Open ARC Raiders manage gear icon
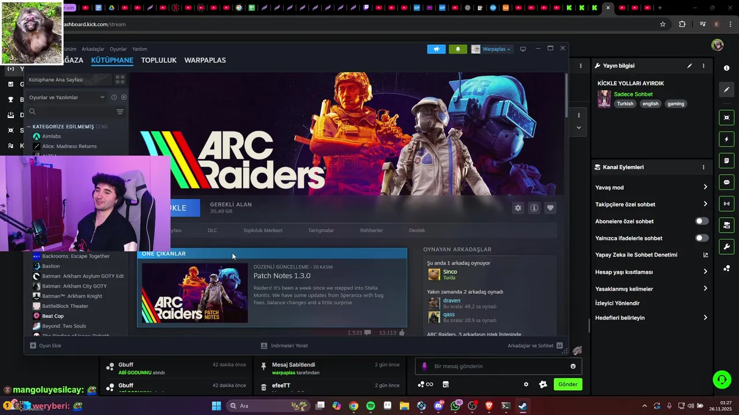 [518, 208]
